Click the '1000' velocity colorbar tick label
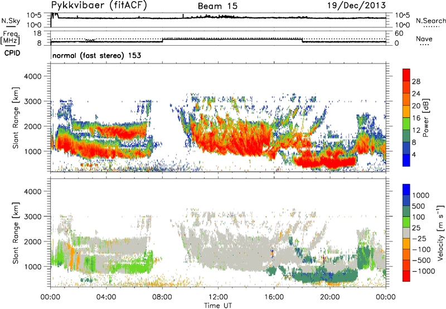The height and width of the screenshot is (309, 446). click(x=421, y=195)
